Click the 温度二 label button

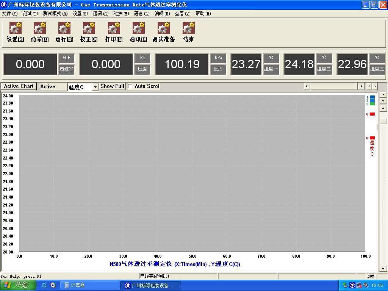324,69
